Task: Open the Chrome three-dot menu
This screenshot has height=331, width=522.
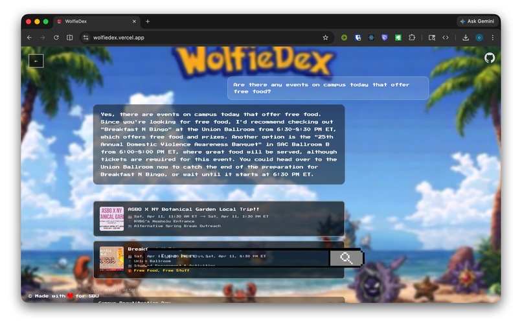Action: pos(493,38)
